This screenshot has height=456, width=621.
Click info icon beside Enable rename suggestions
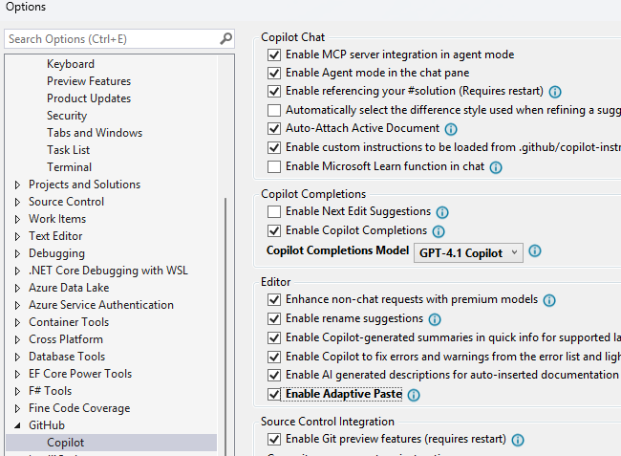[435, 319]
